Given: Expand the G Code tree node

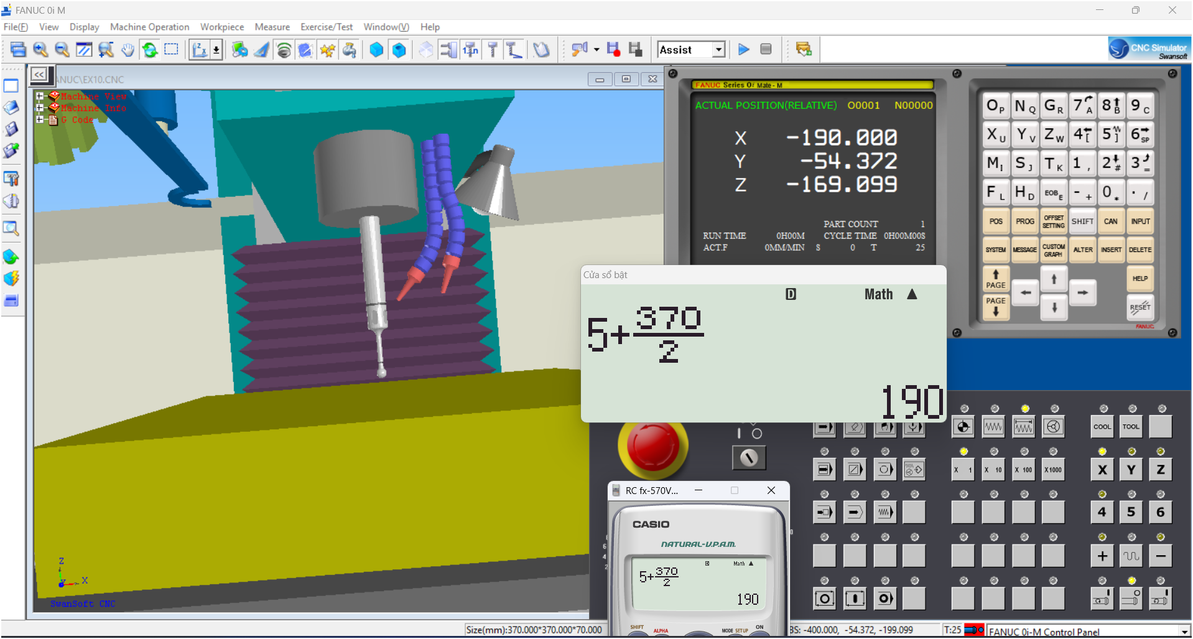Looking at the screenshot, I should tap(40, 119).
